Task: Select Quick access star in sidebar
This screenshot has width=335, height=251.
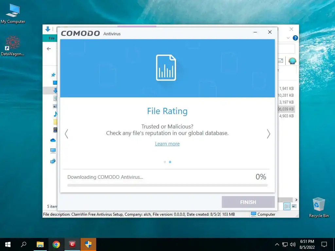Action: [x=53, y=75]
